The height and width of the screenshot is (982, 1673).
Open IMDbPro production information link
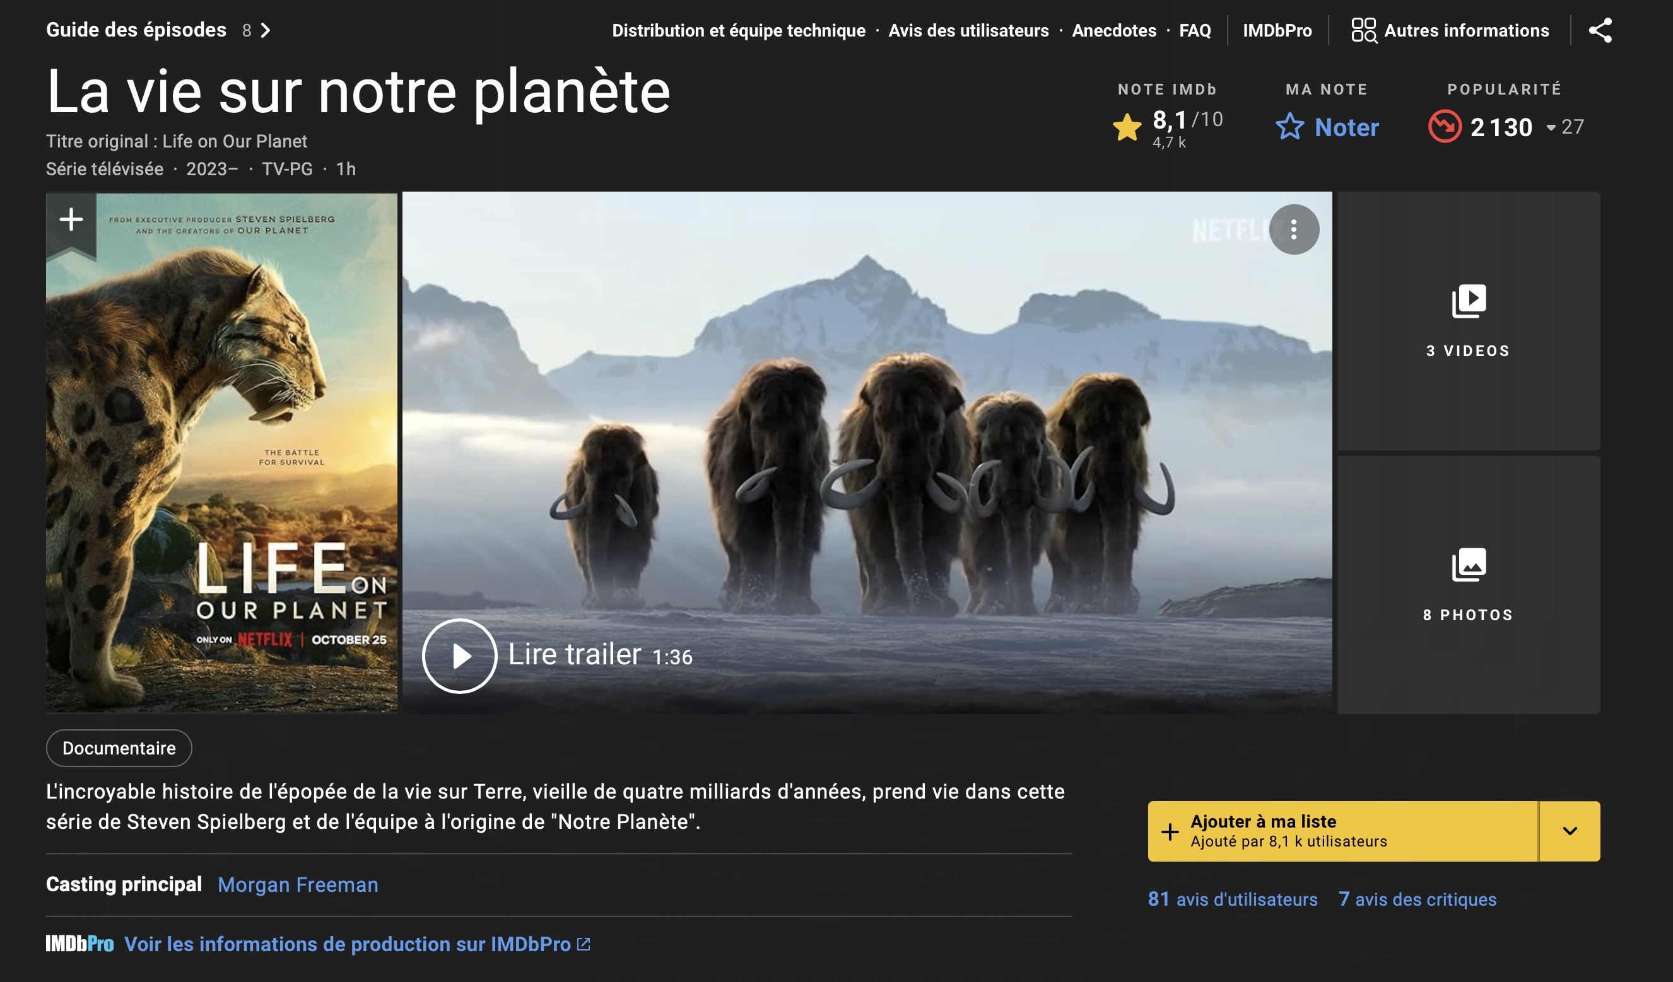pos(347,944)
